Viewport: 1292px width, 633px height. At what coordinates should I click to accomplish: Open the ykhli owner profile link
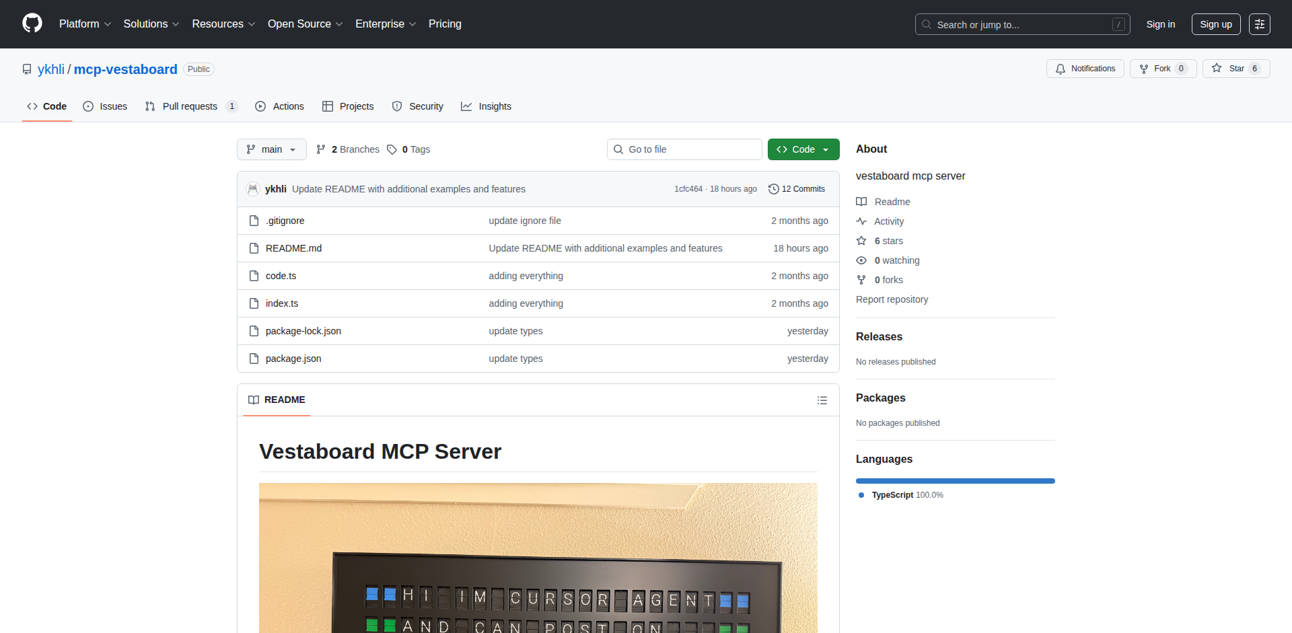click(x=51, y=69)
